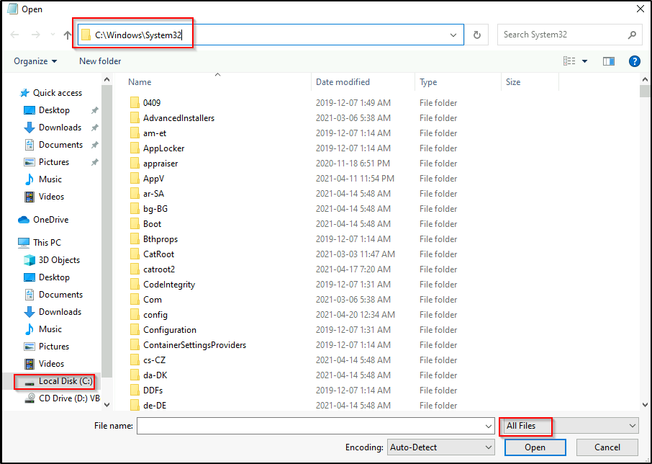Open 3D Objects under This PC
Viewport: 652px width, 464px height.
[59, 260]
